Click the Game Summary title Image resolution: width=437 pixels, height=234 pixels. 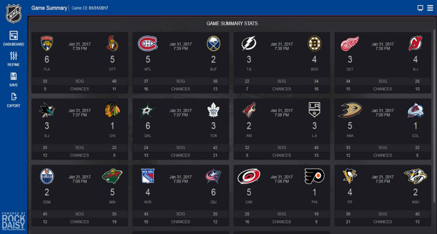coord(49,8)
